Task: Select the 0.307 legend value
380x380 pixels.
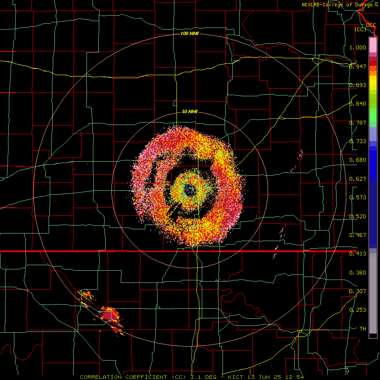Action: [358, 291]
